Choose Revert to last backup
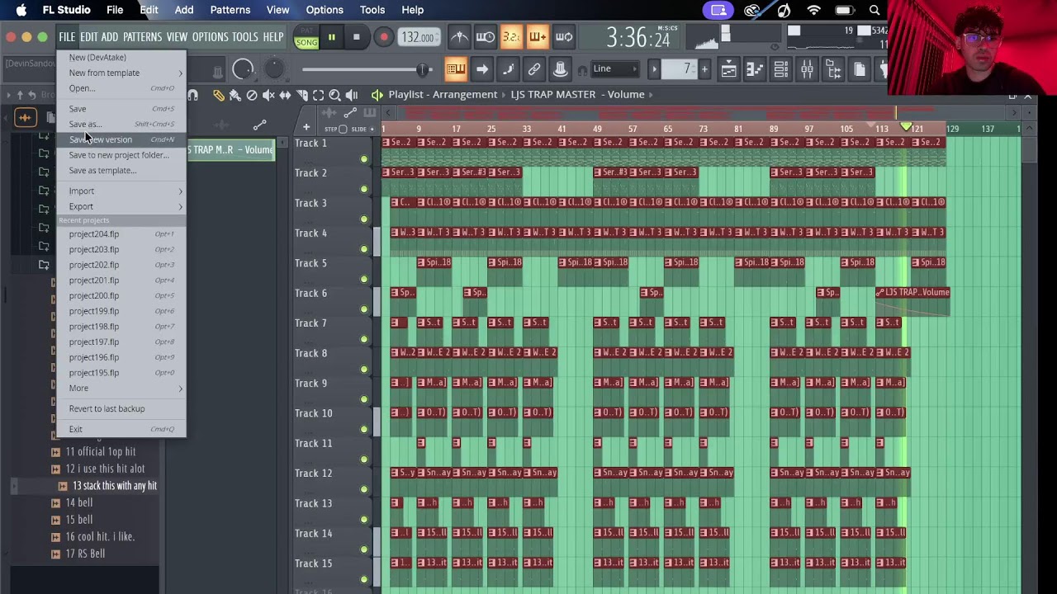 point(122,409)
